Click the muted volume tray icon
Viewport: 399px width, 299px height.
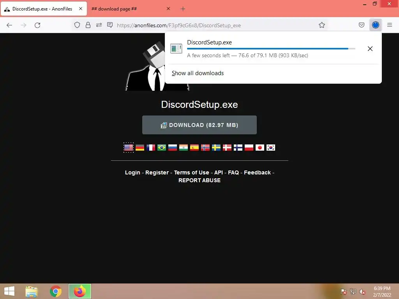tap(362, 292)
